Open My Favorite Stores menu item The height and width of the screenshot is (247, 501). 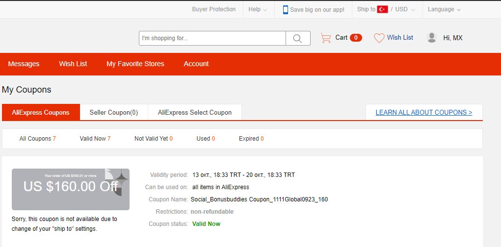135,64
